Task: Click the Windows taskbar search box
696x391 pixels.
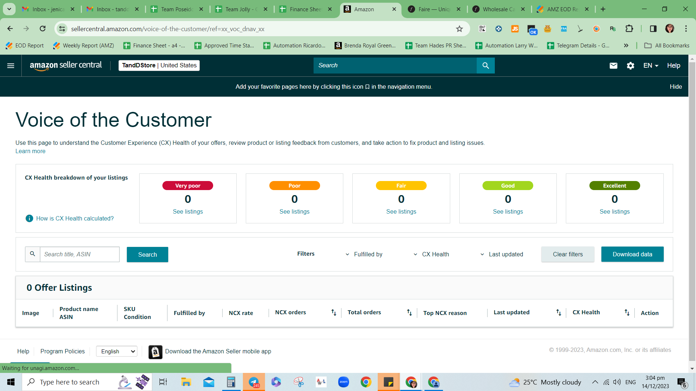Action: click(x=87, y=382)
